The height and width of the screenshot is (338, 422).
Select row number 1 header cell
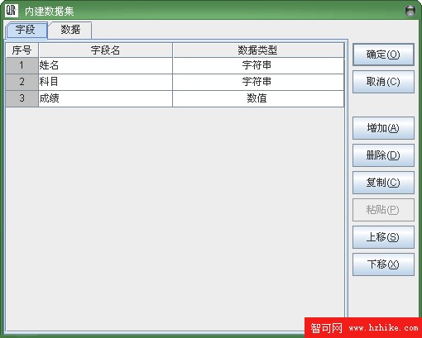22,65
